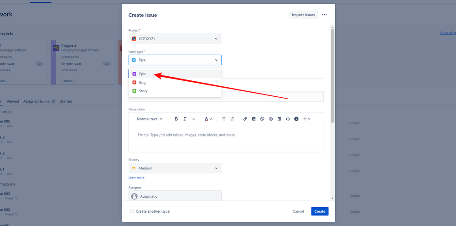
Task: Insert a table via toolbar icon
Action: pos(279,119)
